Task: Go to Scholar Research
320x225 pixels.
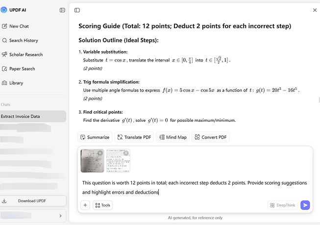Action: tap(25, 55)
